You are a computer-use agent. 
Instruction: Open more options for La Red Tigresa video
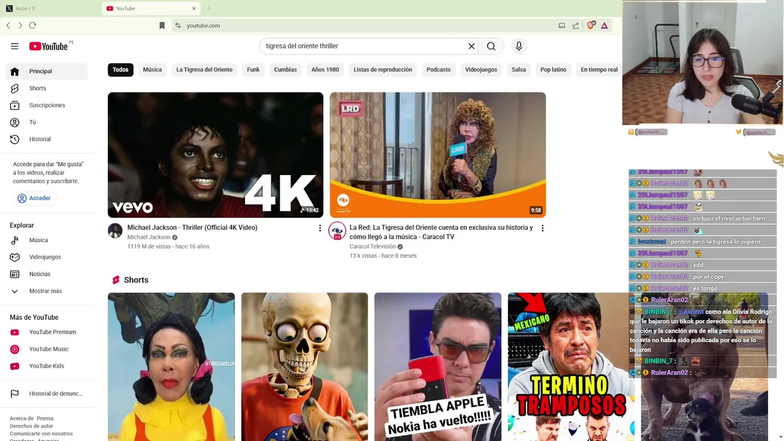[x=542, y=228]
